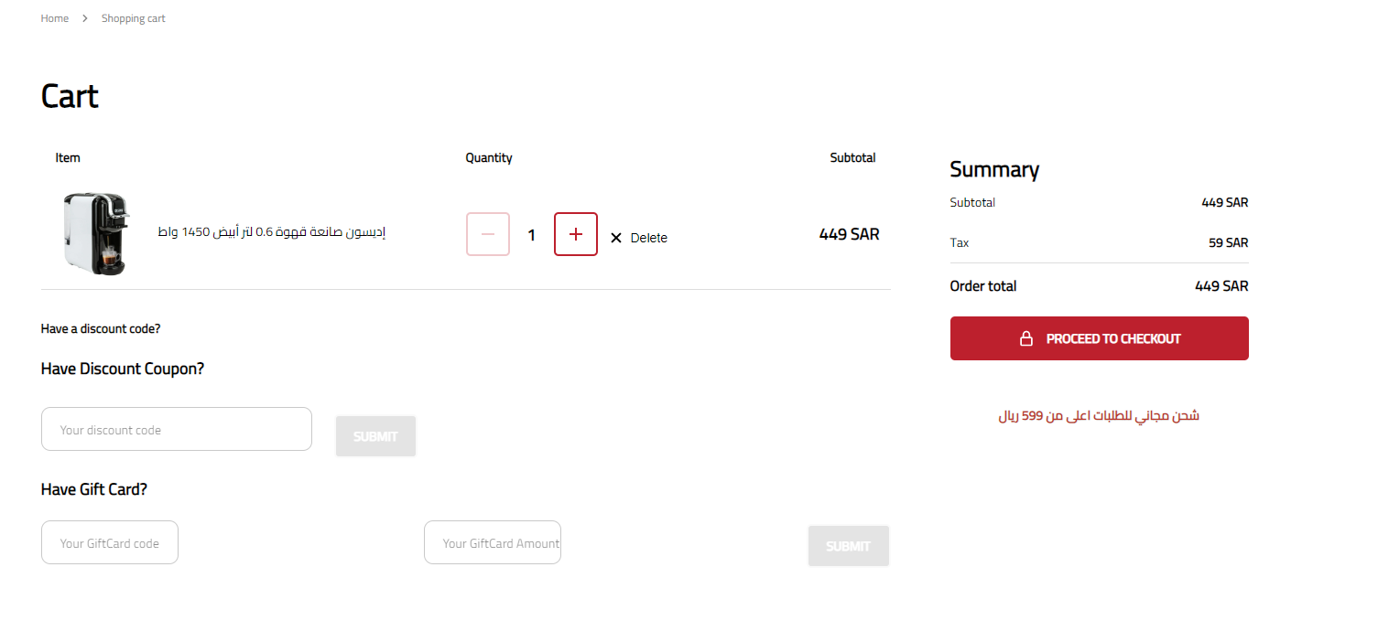This screenshot has height=642, width=1378.
Task: Click the breadcrumb chevron after Home
Action: click(x=85, y=18)
